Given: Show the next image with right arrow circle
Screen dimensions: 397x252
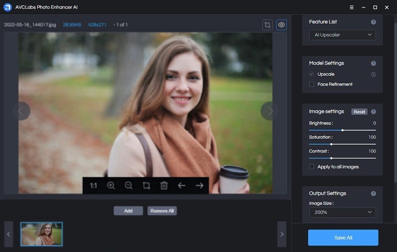Looking at the screenshot, I should point(270,111).
